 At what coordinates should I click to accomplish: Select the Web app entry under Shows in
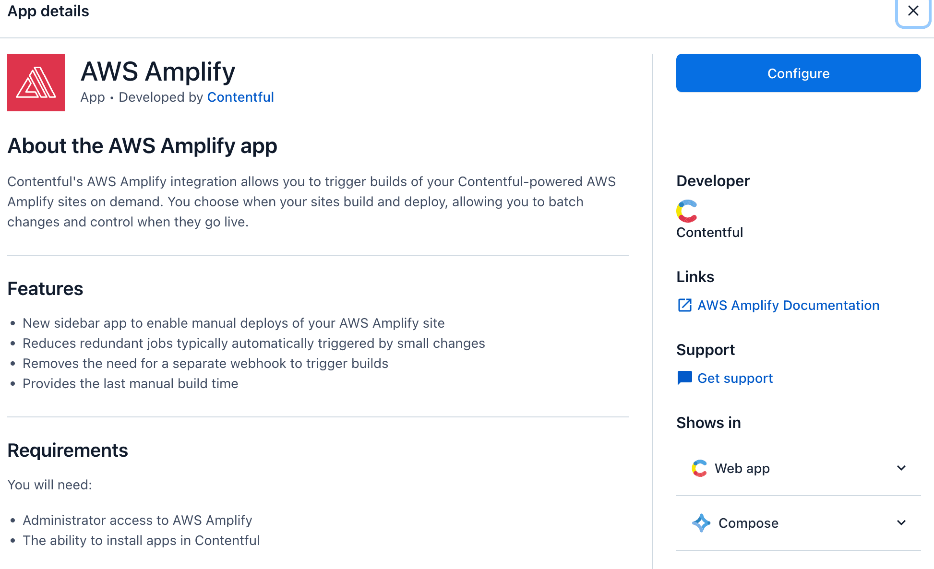click(x=742, y=468)
